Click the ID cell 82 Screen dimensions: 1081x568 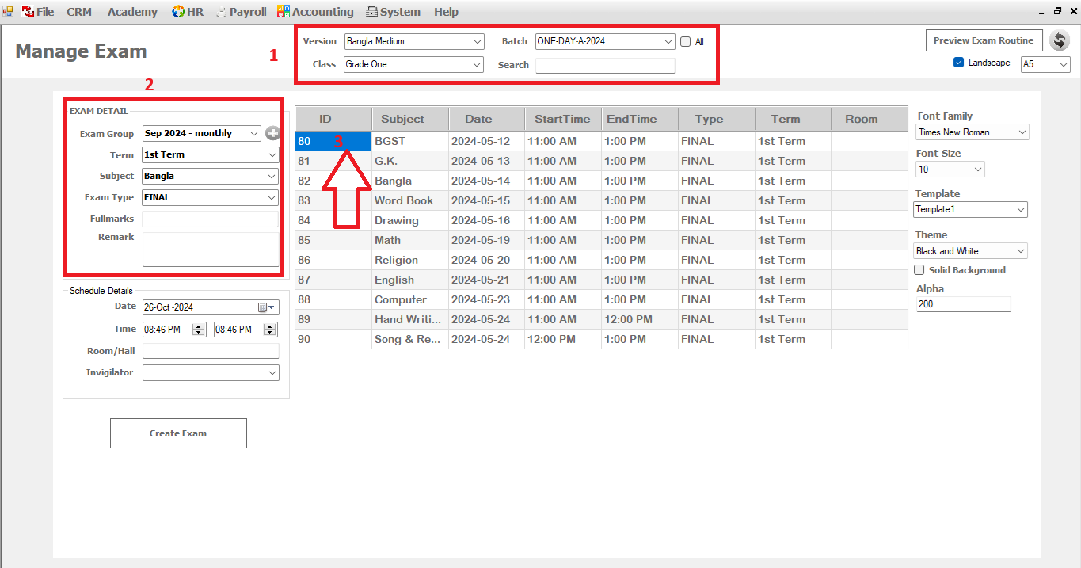pyautogui.click(x=333, y=181)
